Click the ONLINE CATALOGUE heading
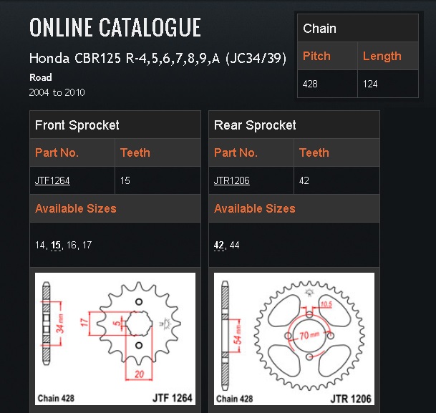 pyautogui.click(x=115, y=27)
